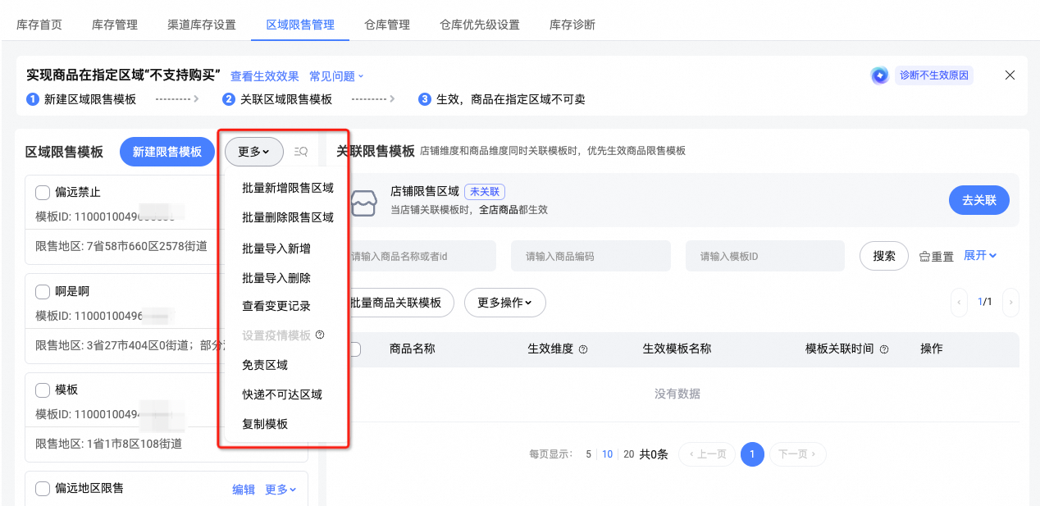Viewport: 1040px width, 506px height.
Task: Open 更多 menu on 偏远地区限售 row
Action: pyautogui.click(x=281, y=490)
